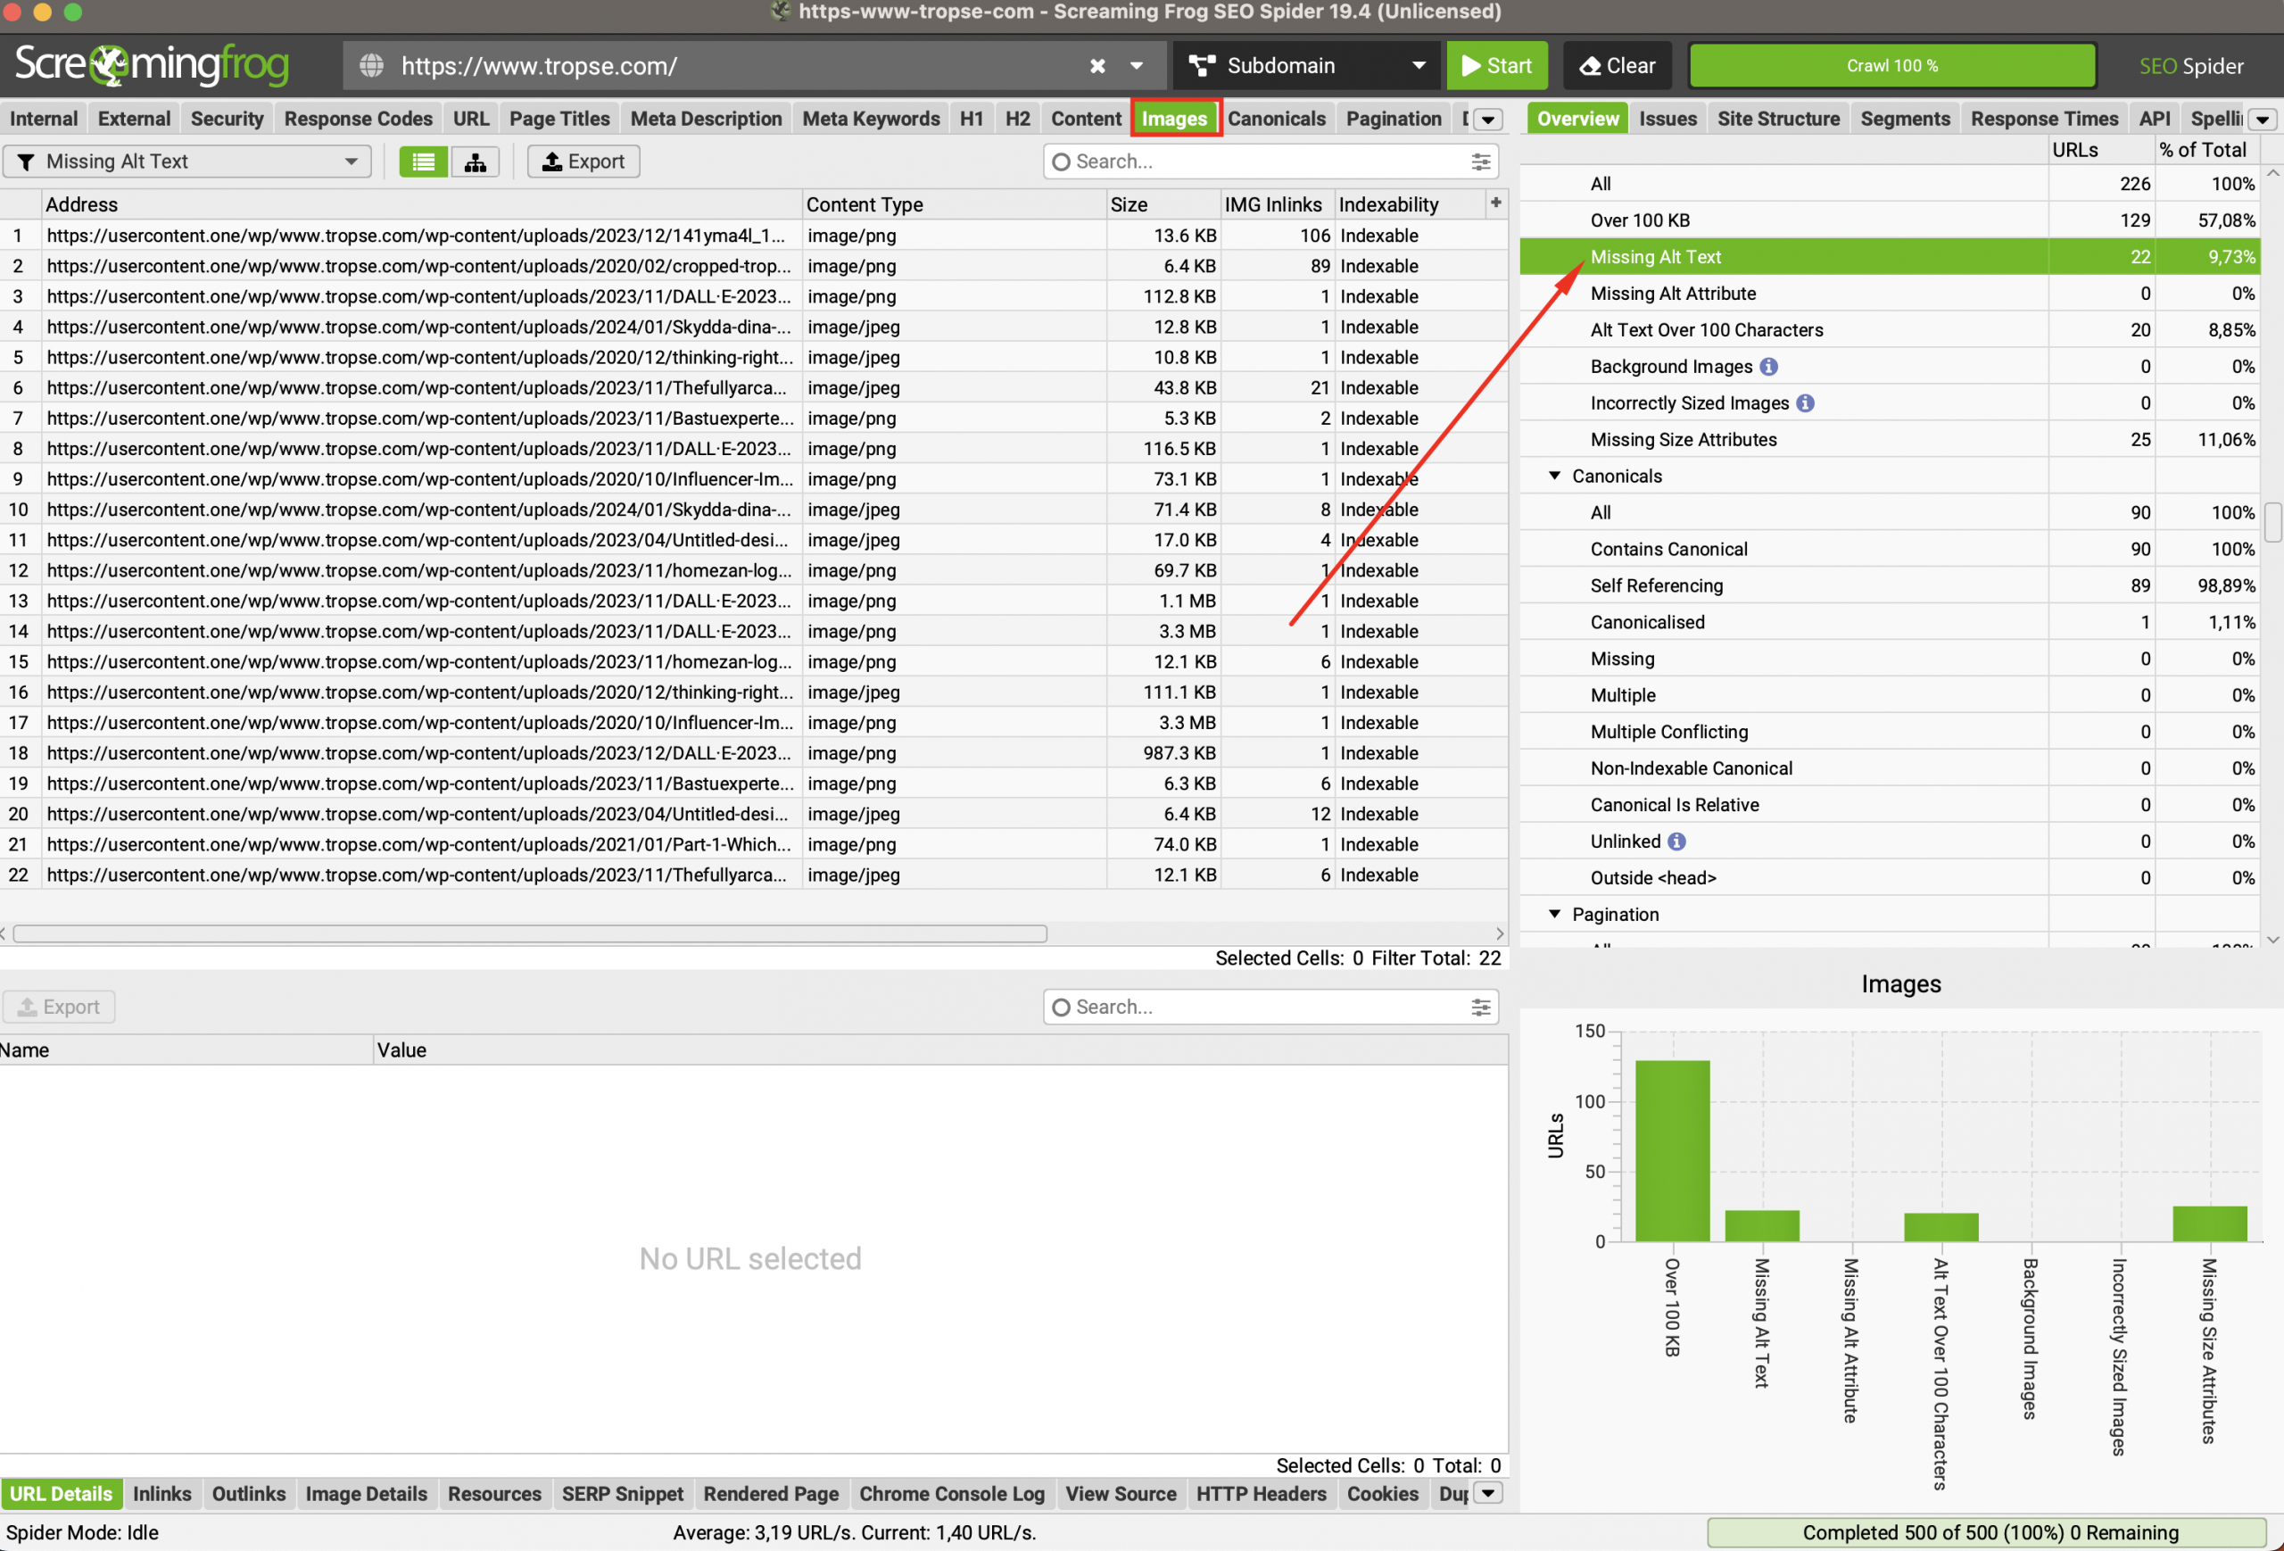The image size is (2284, 1551).
Task: Select row 13 sized 1.1 MB
Action: (x=754, y=601)
